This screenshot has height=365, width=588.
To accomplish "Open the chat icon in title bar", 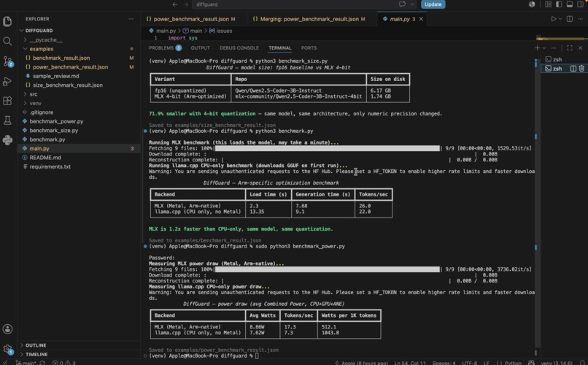I will pyautogui.click(x=403, y=4).
